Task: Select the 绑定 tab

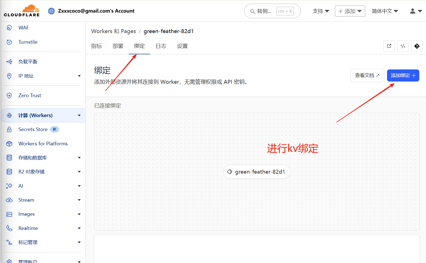Action: (139, 46)
